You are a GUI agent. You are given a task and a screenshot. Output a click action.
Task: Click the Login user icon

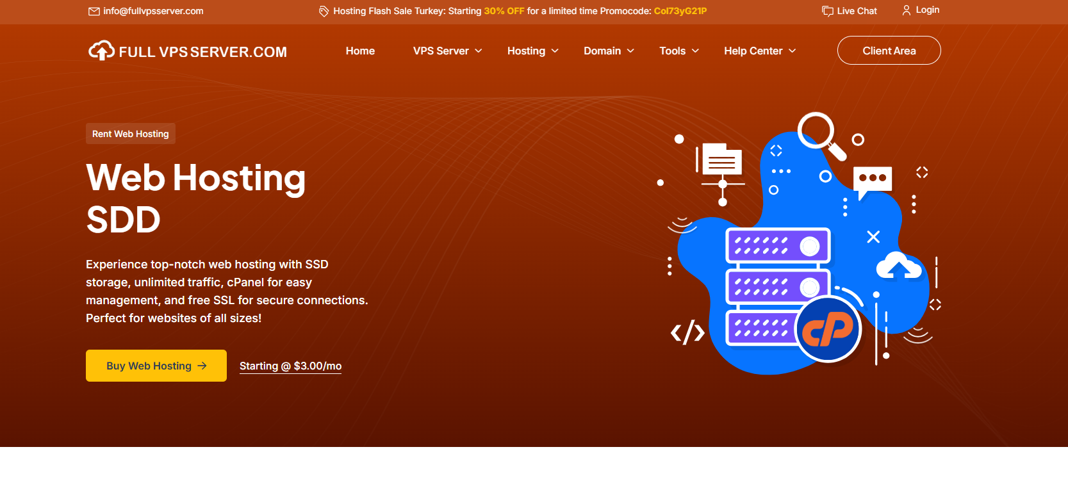point(906,10)
